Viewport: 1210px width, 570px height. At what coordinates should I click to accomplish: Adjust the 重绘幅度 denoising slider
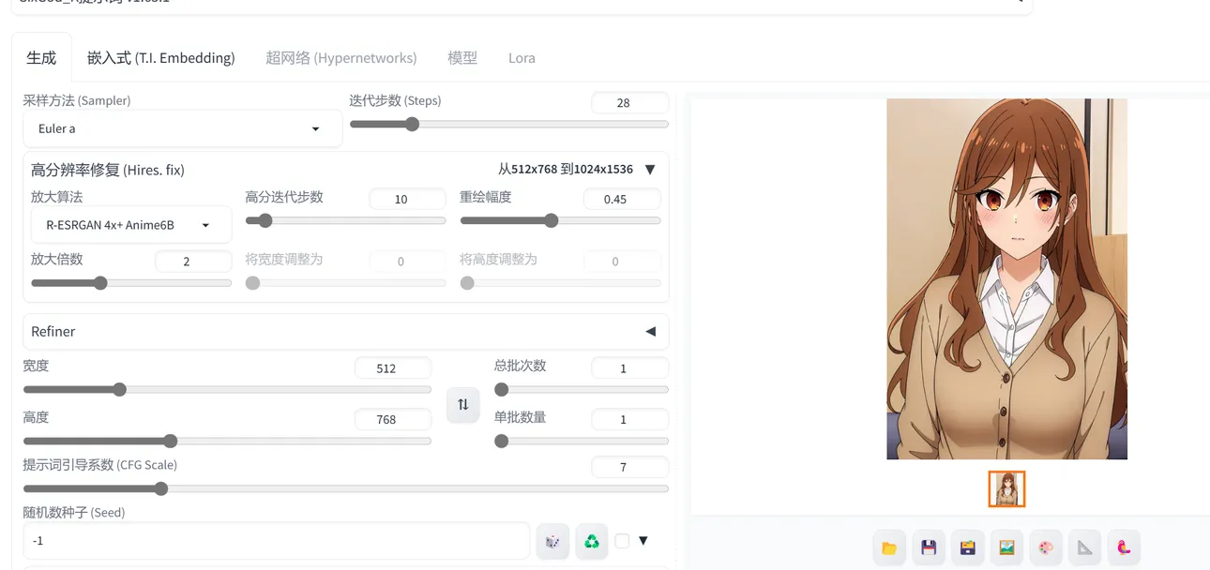point(560,220)
